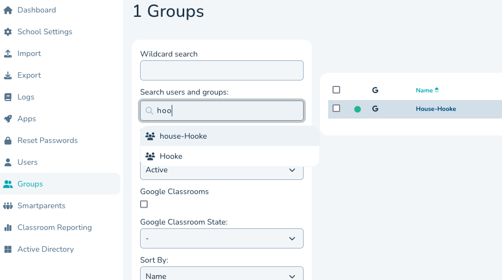502x280 pixels.
Task: Open the Sort By Name dropdown
Action: pos(221,275)
